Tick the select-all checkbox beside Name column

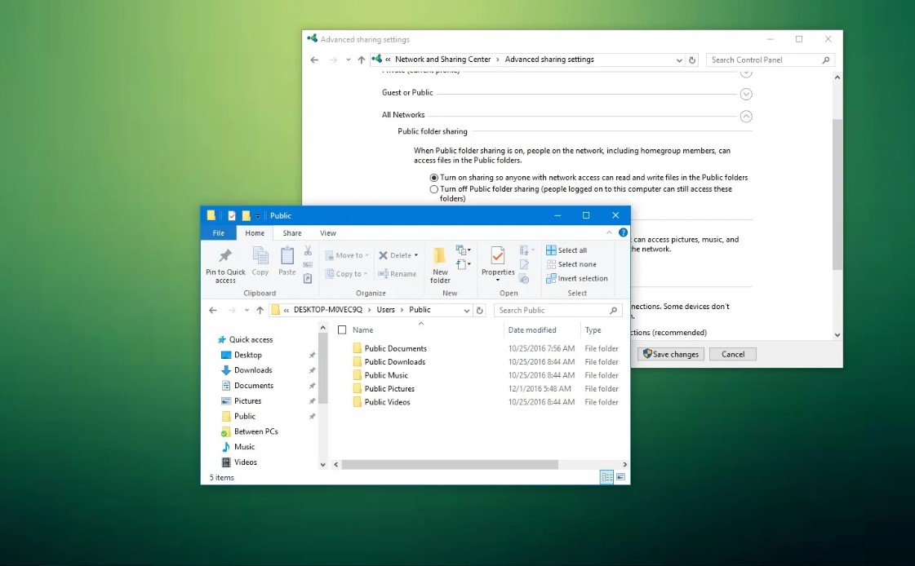coord(342,330)
